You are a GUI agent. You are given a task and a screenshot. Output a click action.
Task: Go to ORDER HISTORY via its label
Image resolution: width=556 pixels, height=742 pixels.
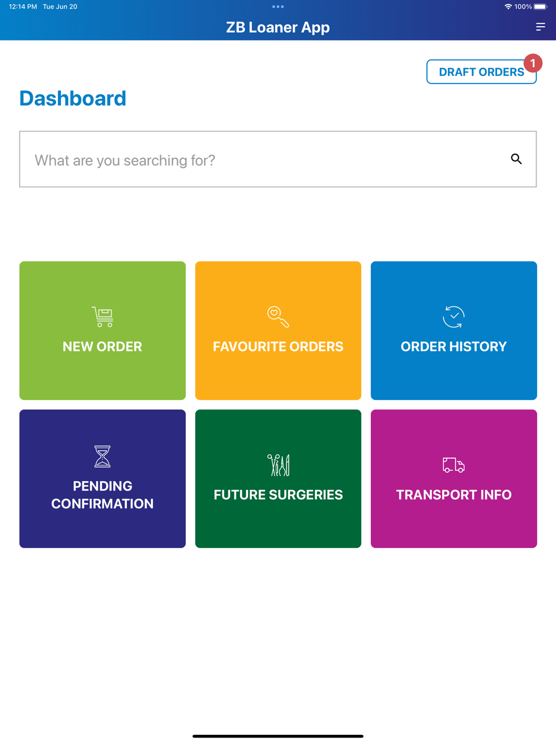(454, 347)
